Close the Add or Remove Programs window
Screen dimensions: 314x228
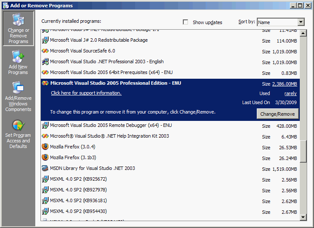tap(308, 6)
